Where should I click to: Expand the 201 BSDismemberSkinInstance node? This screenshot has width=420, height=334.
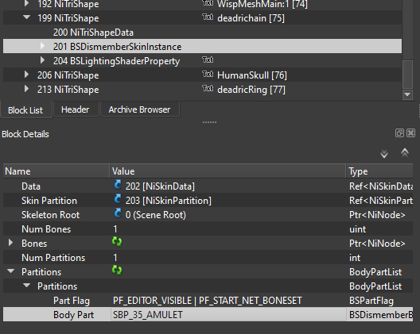tap(42, 46)
